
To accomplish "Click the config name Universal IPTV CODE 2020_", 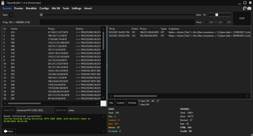I will [30, 110].
